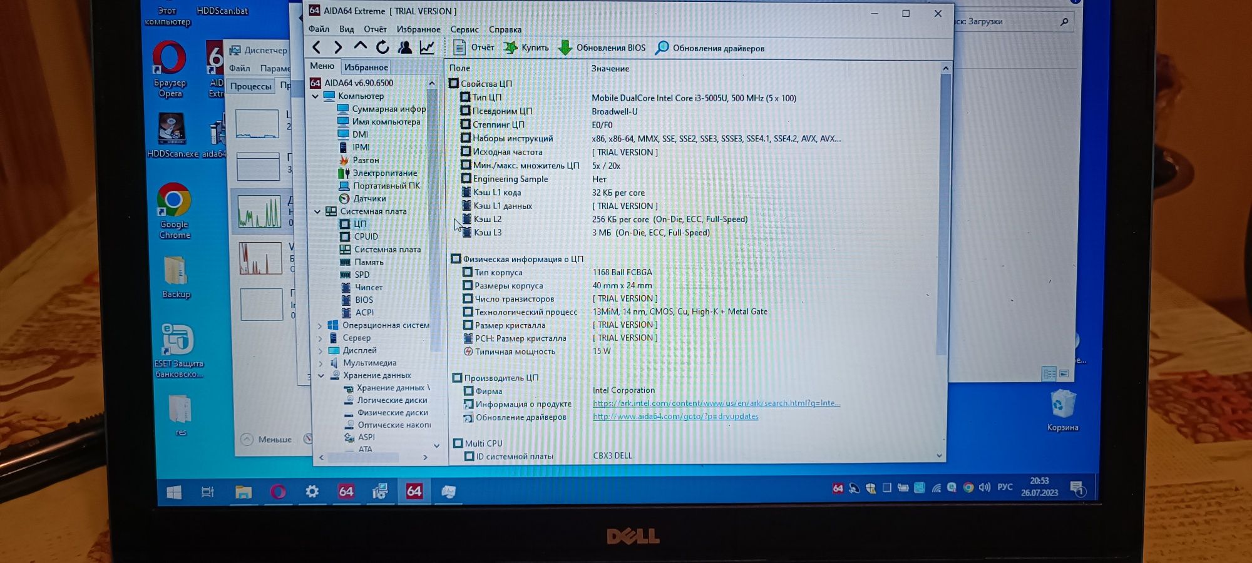Open the user icon in the AIDA64 toolbar

[405, 47]
